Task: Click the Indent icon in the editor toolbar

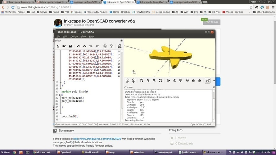Action: (x=97, y=46)
